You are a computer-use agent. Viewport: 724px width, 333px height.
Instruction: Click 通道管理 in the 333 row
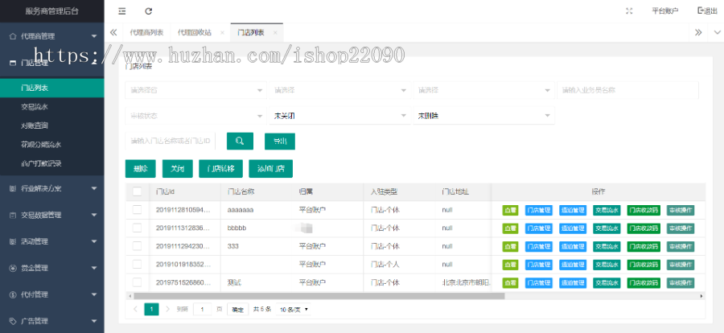pos(573,247)
